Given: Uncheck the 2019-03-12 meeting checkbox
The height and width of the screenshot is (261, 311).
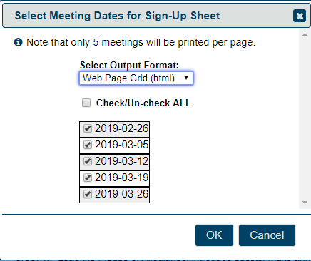Looking at the screenshot, I should [x=88, y=161].
